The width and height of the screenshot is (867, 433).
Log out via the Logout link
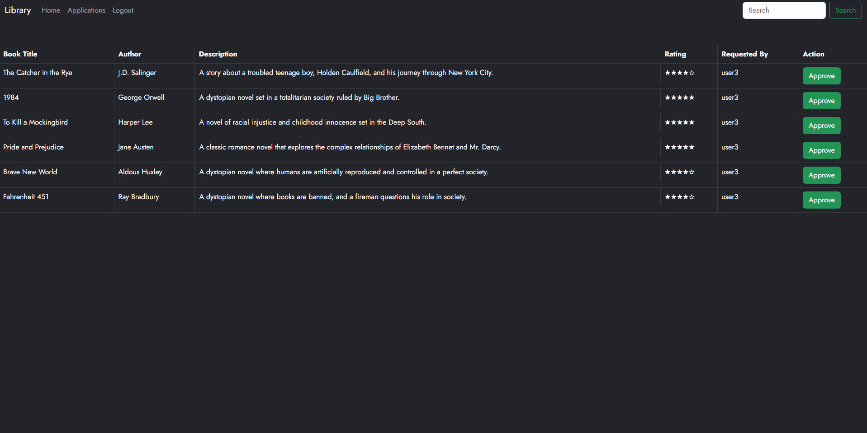click(123, 10)
